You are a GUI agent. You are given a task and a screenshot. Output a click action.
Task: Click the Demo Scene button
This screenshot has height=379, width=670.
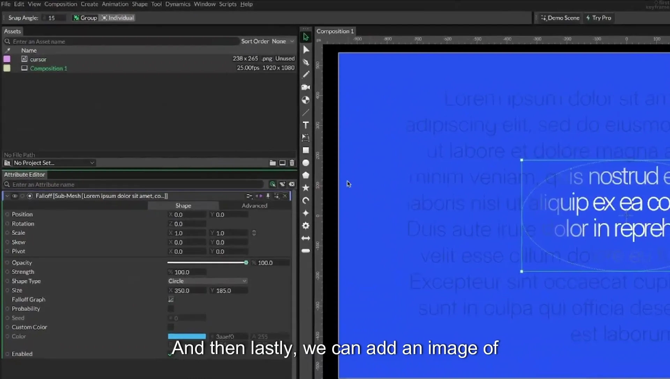tap(560, 18)
